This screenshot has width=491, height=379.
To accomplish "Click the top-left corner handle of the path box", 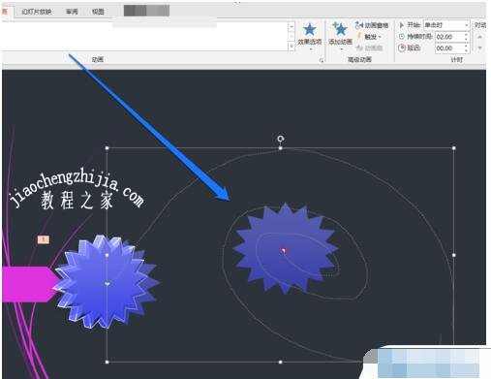I will [107, 148].
